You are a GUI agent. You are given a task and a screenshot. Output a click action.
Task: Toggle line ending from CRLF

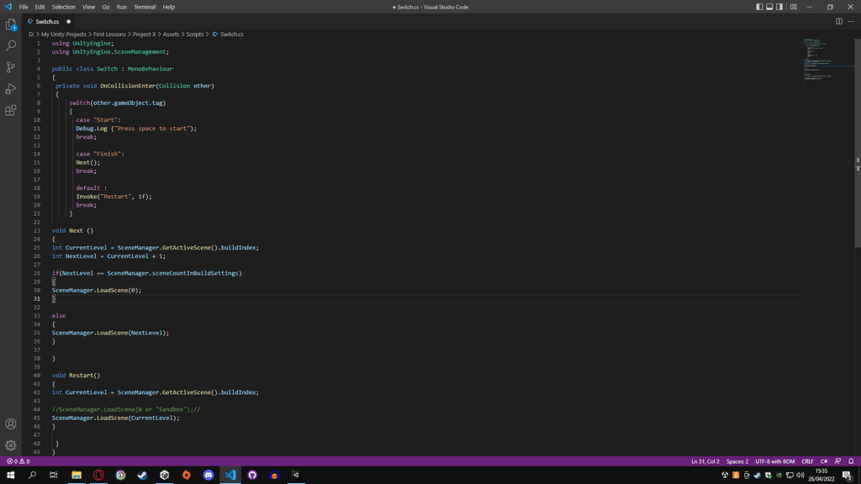(807, 461)
